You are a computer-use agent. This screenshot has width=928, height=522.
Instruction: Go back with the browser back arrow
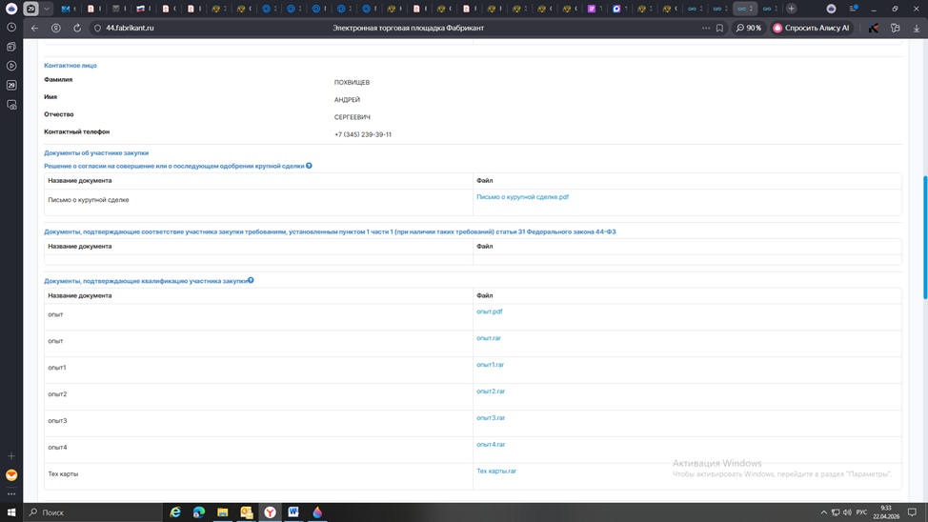35,28
